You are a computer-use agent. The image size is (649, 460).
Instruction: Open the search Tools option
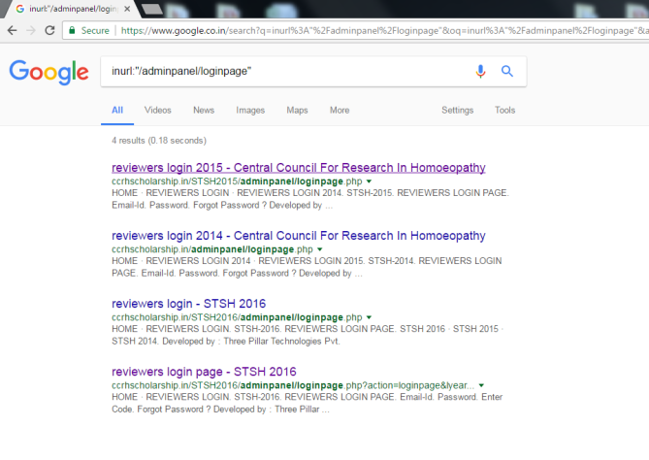coord(504,110)
